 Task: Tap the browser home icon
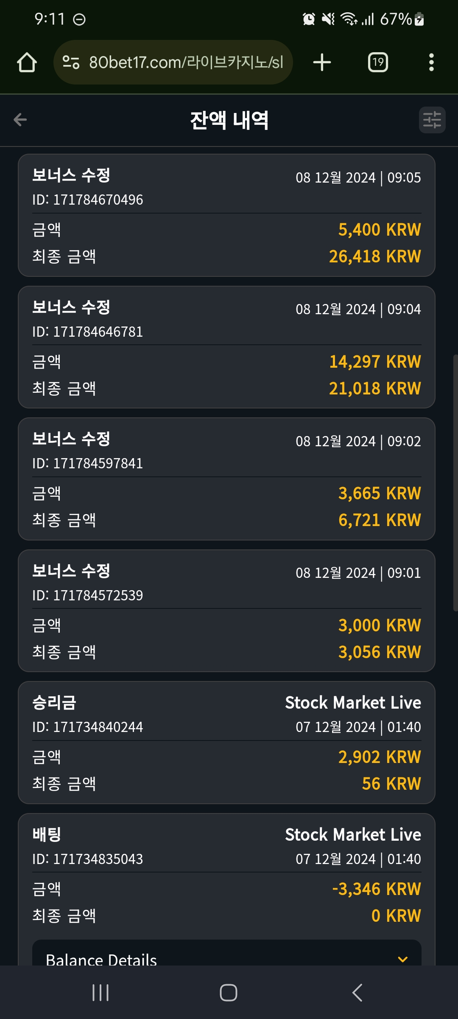[x=27, y=62]
